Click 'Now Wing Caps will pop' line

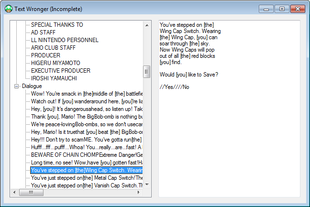coord(187,50)
